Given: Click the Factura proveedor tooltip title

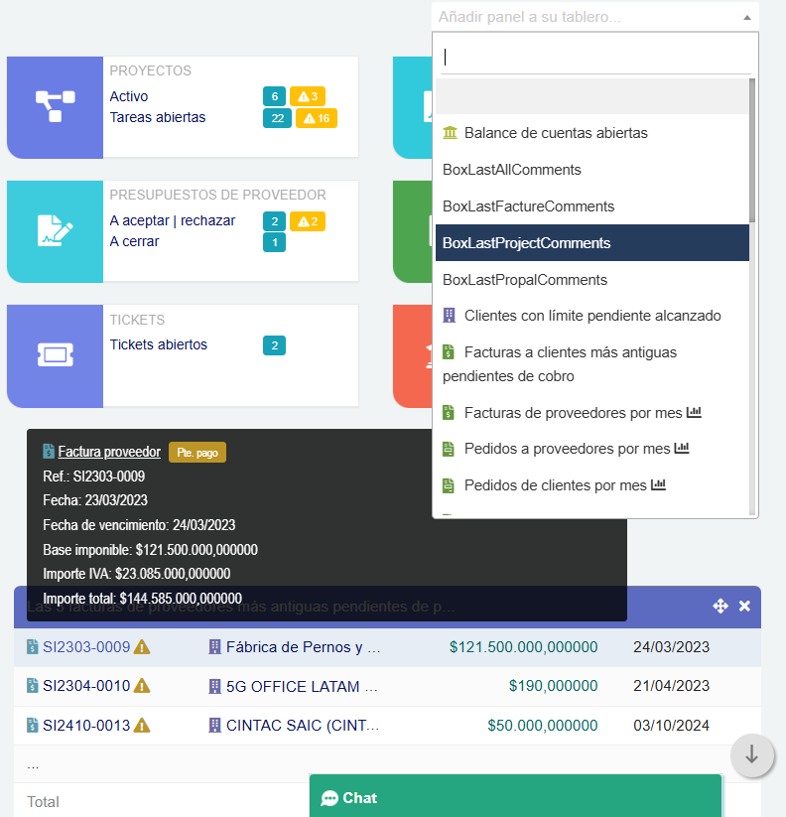Looking at the screenshot, I should pyautogui.click(x=109, y=452).
